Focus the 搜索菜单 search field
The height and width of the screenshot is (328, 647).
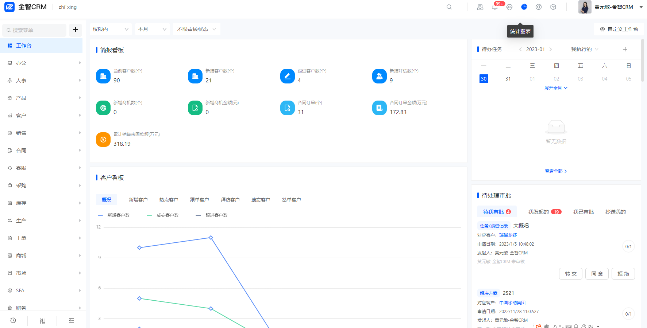pyautogui.click(x=34, y=30)
